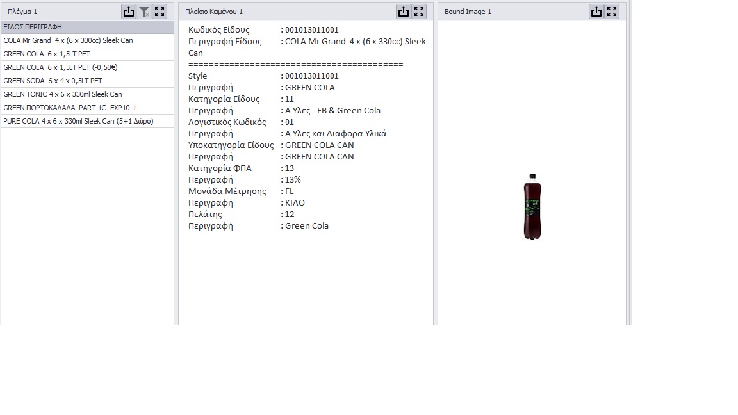
Task: Click the Style value 001013011001
Action: click(311, 76)
